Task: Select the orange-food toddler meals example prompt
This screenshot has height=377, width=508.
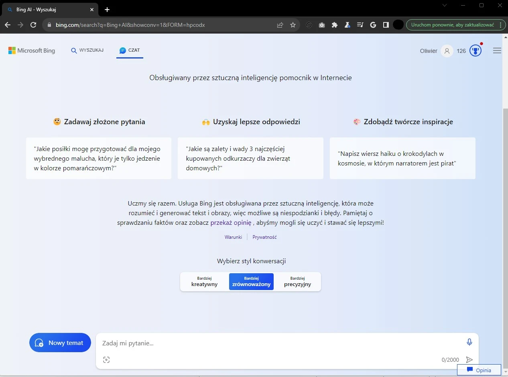Action: coord(99,158)
